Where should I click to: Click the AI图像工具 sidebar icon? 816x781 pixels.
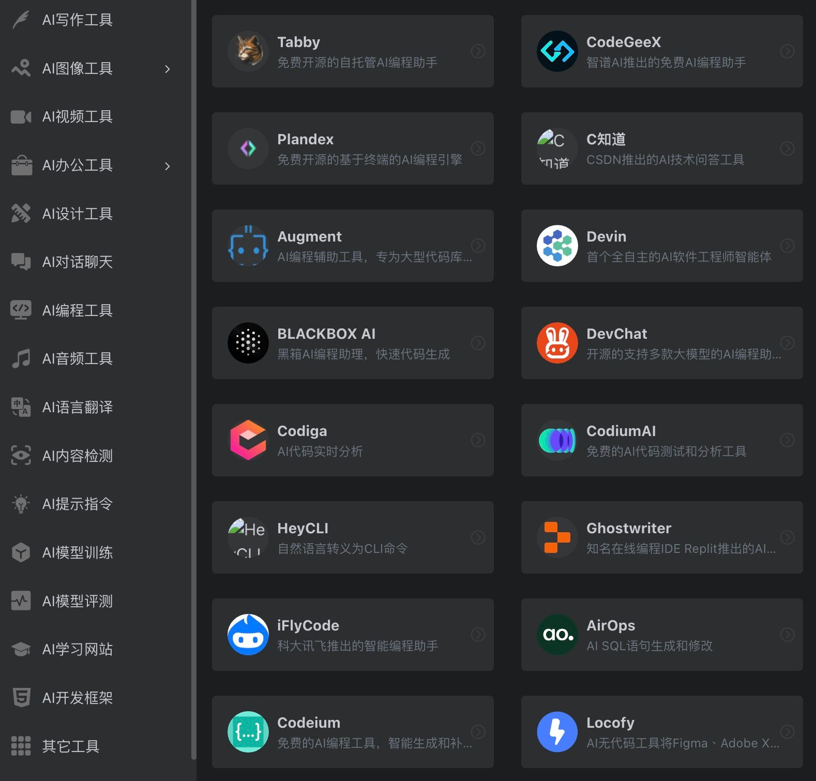(x=21, y=68)
